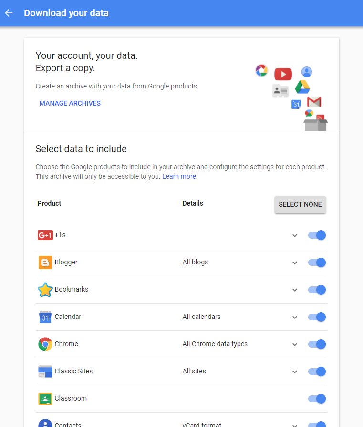Toggle the Contacts switch
The image size is (363, 427).
(x=317, y=424)
